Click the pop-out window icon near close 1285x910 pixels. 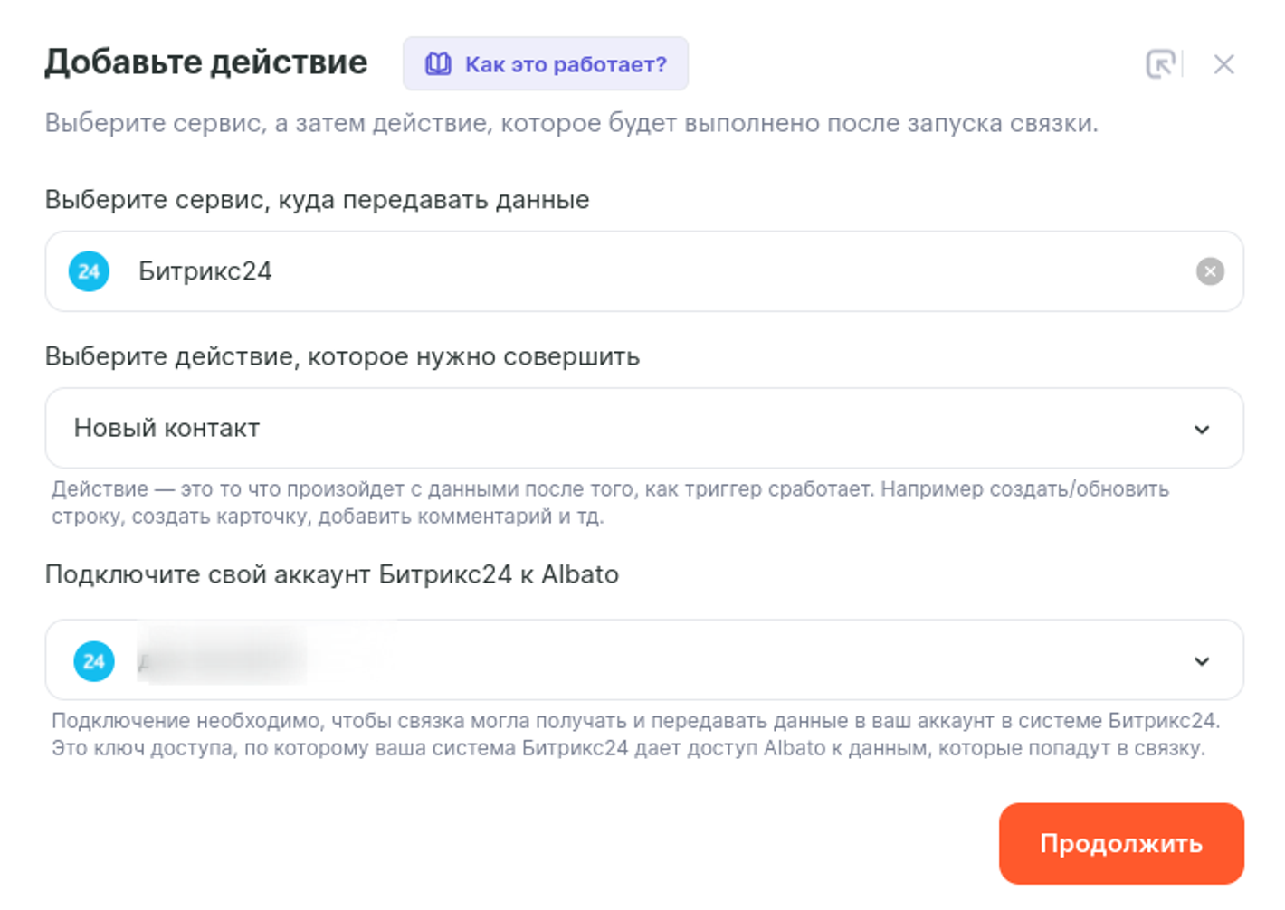[1160, 64]
